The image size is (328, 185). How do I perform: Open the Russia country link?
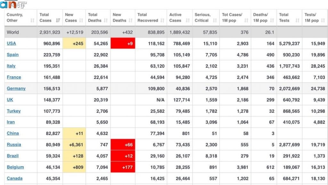tap(14, 145)
